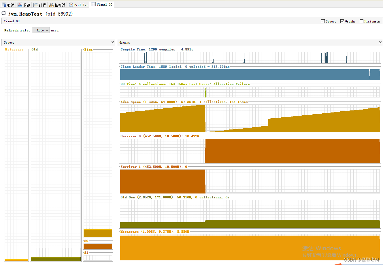Click the Compile Time graph title
Screen dimensions: 383x265
[157, 49]
